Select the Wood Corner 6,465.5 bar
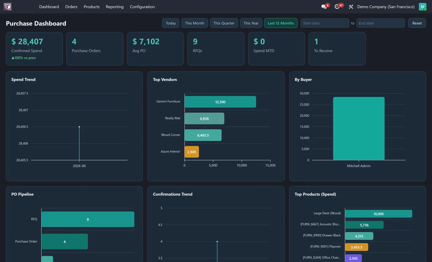Viewport: 432px width, 262px height. (203, 135)
